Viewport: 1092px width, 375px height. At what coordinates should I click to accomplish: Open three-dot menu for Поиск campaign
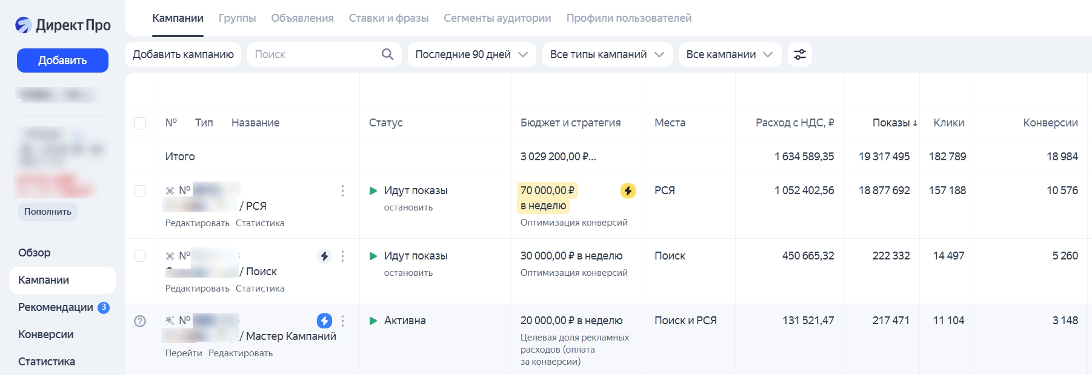[x=342, y=256]
